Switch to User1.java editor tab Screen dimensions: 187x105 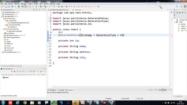click(78, 10)
